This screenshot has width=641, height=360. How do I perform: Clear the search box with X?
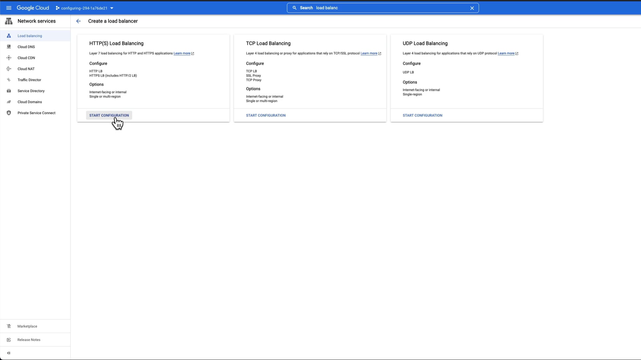[x=472, y=8]
